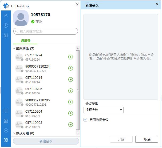Click the contact list scrollbar down arrow
162x148 pixels.
tap(78, 133)
